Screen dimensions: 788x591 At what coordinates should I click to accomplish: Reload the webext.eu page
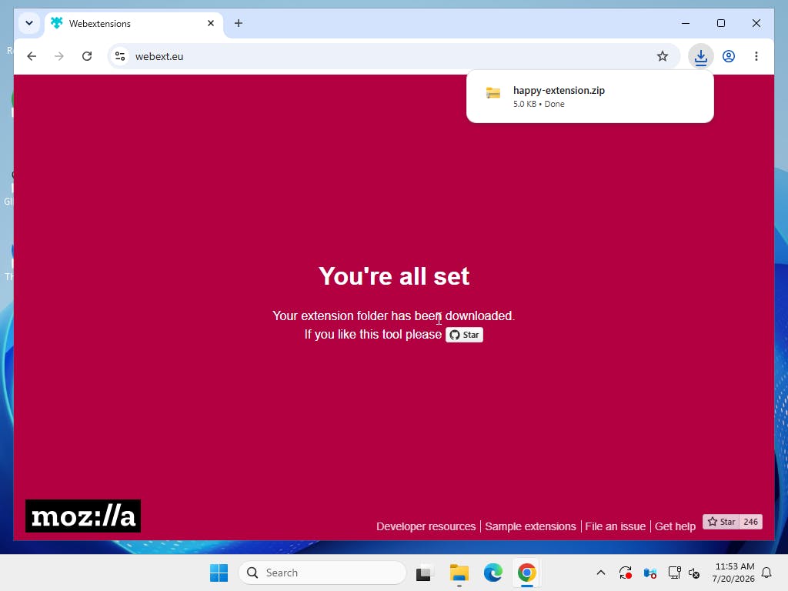coord(87,56)
